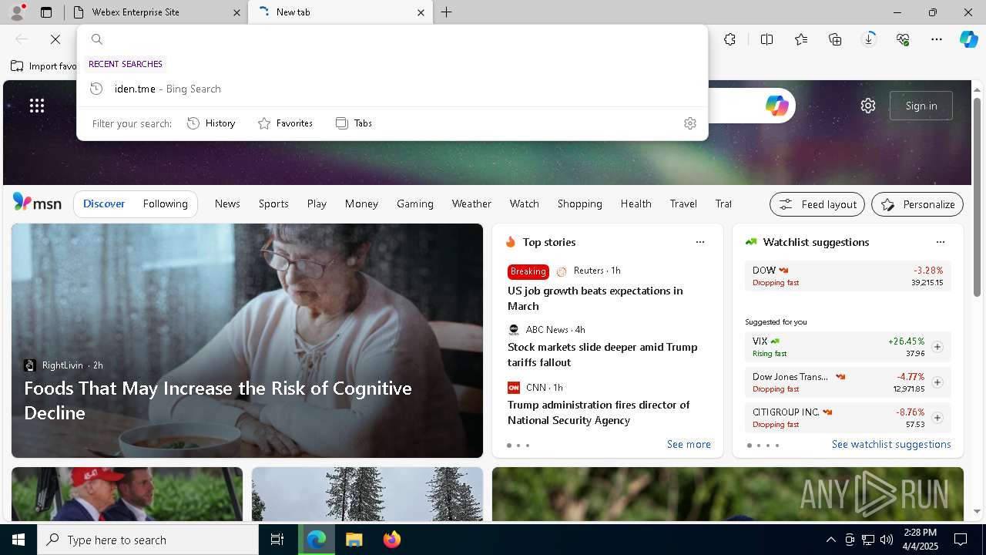The image size is (986, 555).
Task: Open page settings gear icon
Action: point(868,106)
